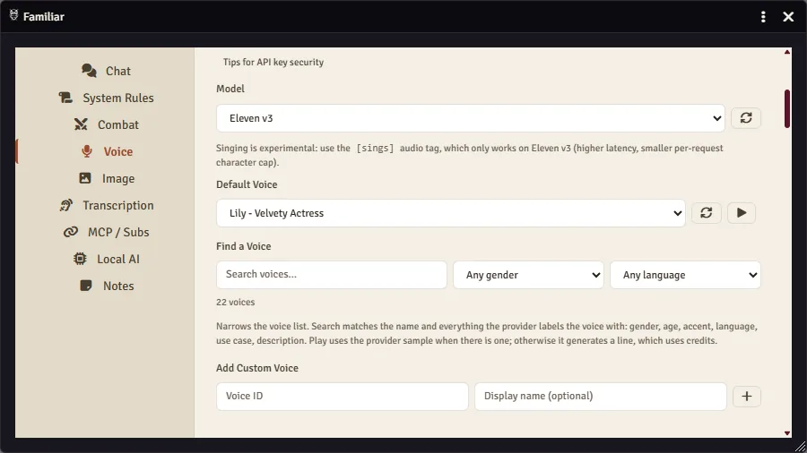
Task: Close the Familiar window
Action: click(x=788, y=16)
